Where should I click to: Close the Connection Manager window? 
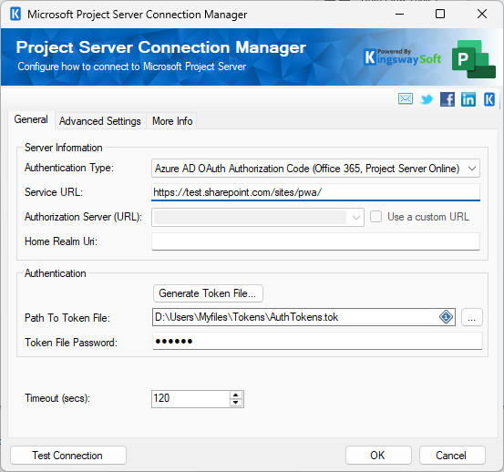pyautogui.click(x=482, y=15)
